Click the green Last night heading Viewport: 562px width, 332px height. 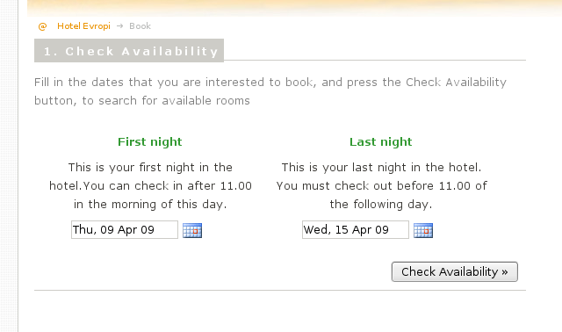coord(380,142)
